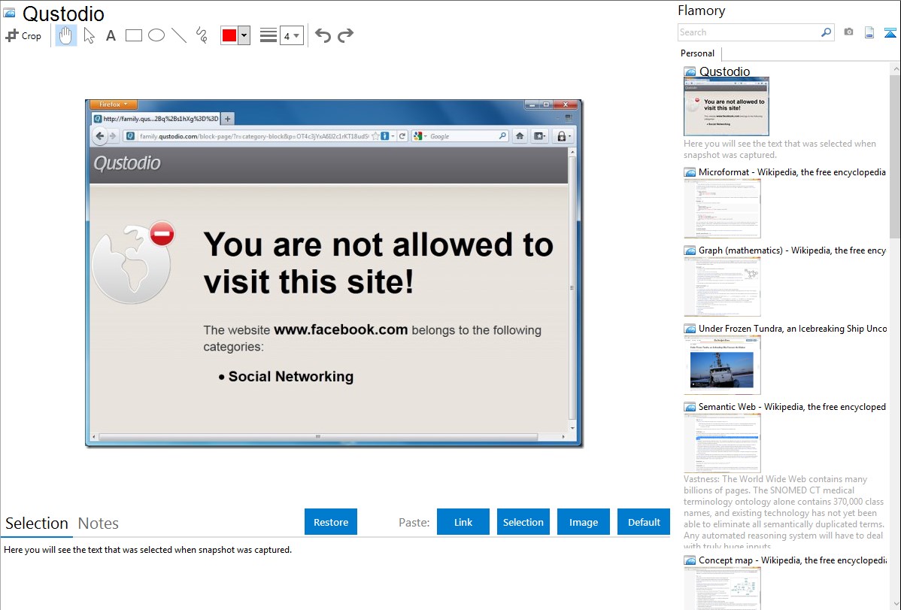The height and width of the screenshot is (610, 901).
Task: Choose the arrow pointer selection tool
Action: point(89,35)
